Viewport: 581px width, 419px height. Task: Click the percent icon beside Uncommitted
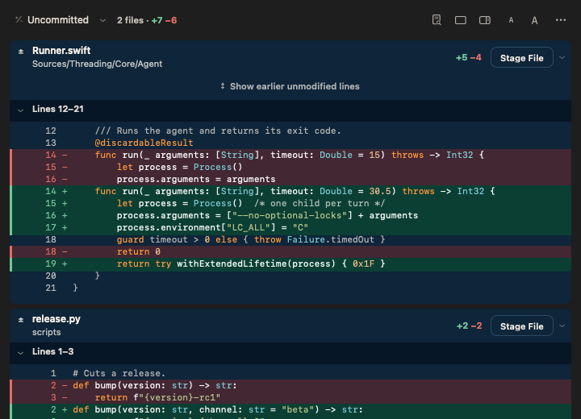tap(19, 19)
